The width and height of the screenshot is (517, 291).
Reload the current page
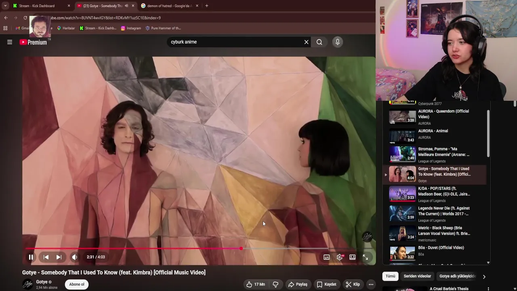pyautogui.click(x=25, y=18)
